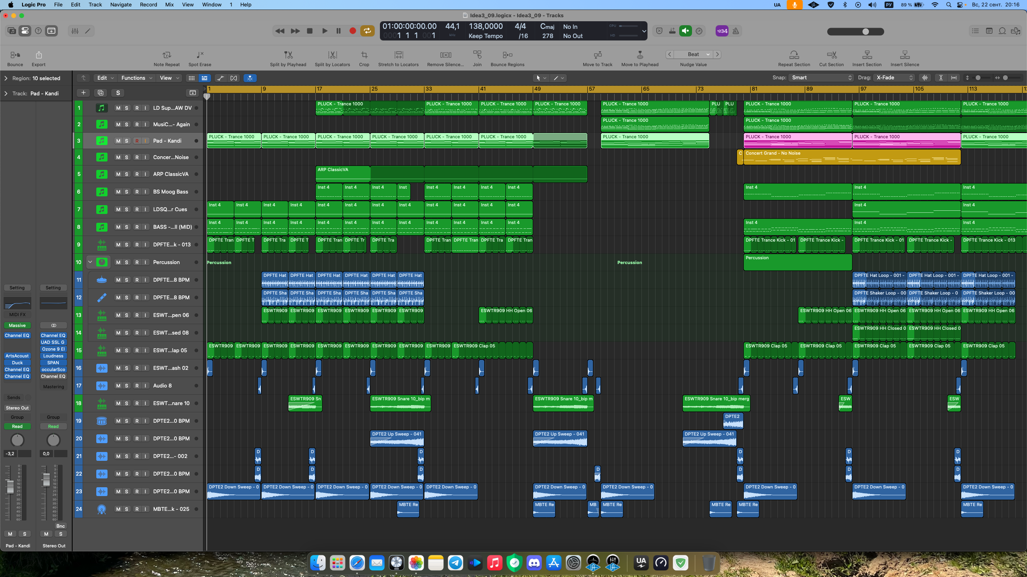Expand the Track Pad - Kandi disclosure

point(6,94)
